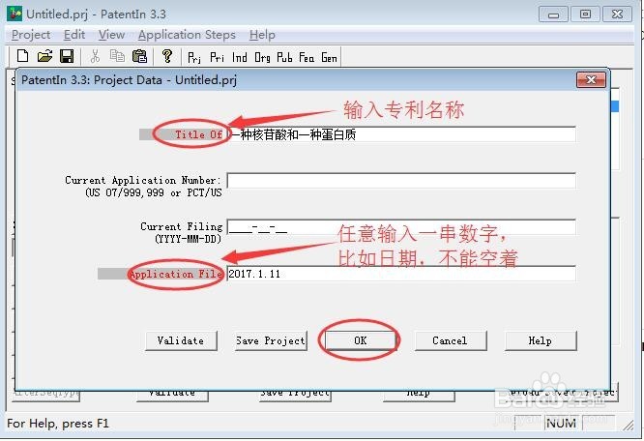Click the question mark help icon
The image size is (644, 441).
167,56
